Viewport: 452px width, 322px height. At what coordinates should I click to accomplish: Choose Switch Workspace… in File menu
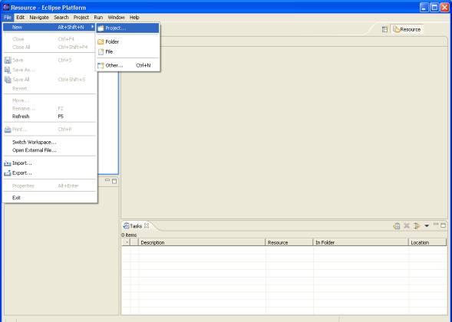click(x=49, y=142)
